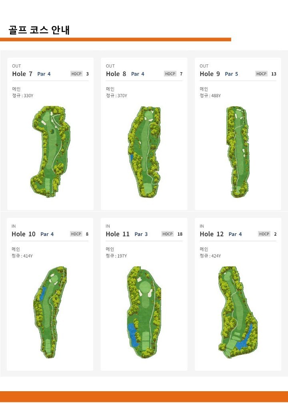Screen dimensions: 288x416
Task: Click the 정규 : 424Y yardage text
Action: (x=210, y=256)
